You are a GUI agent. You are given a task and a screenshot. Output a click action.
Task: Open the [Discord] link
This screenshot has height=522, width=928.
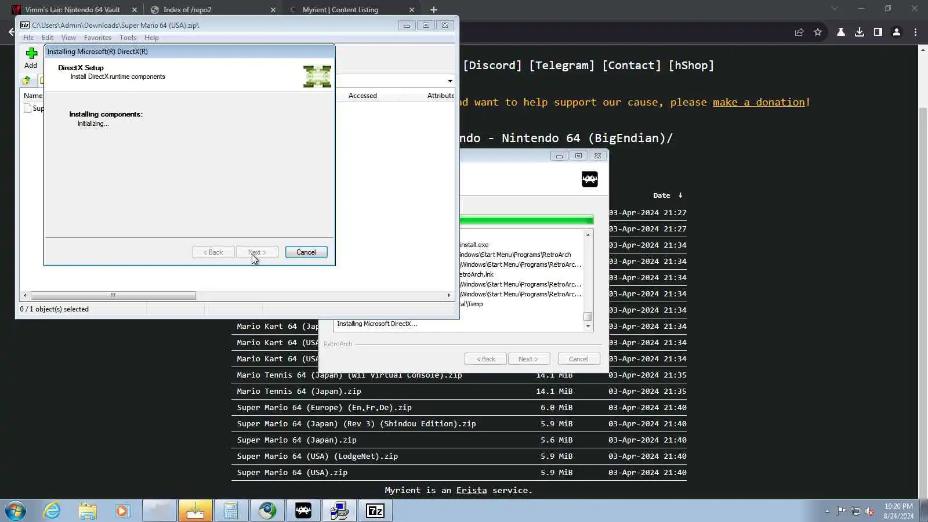(x=492, y=66)
